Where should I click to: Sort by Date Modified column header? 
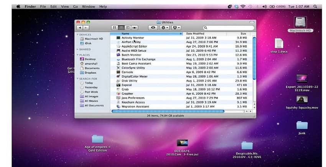(205, 34)
